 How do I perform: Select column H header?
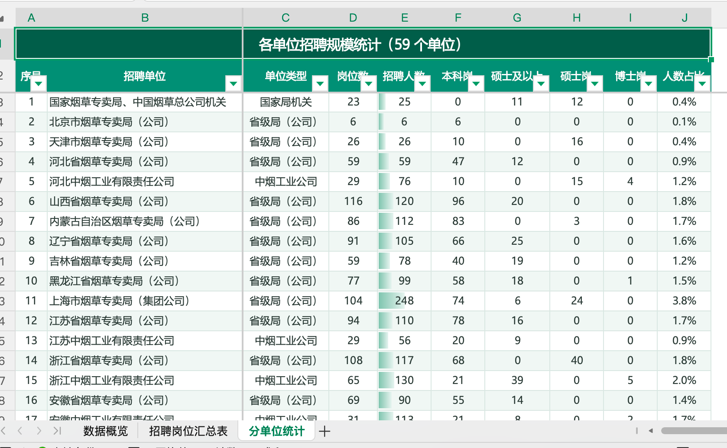[577, 18]
